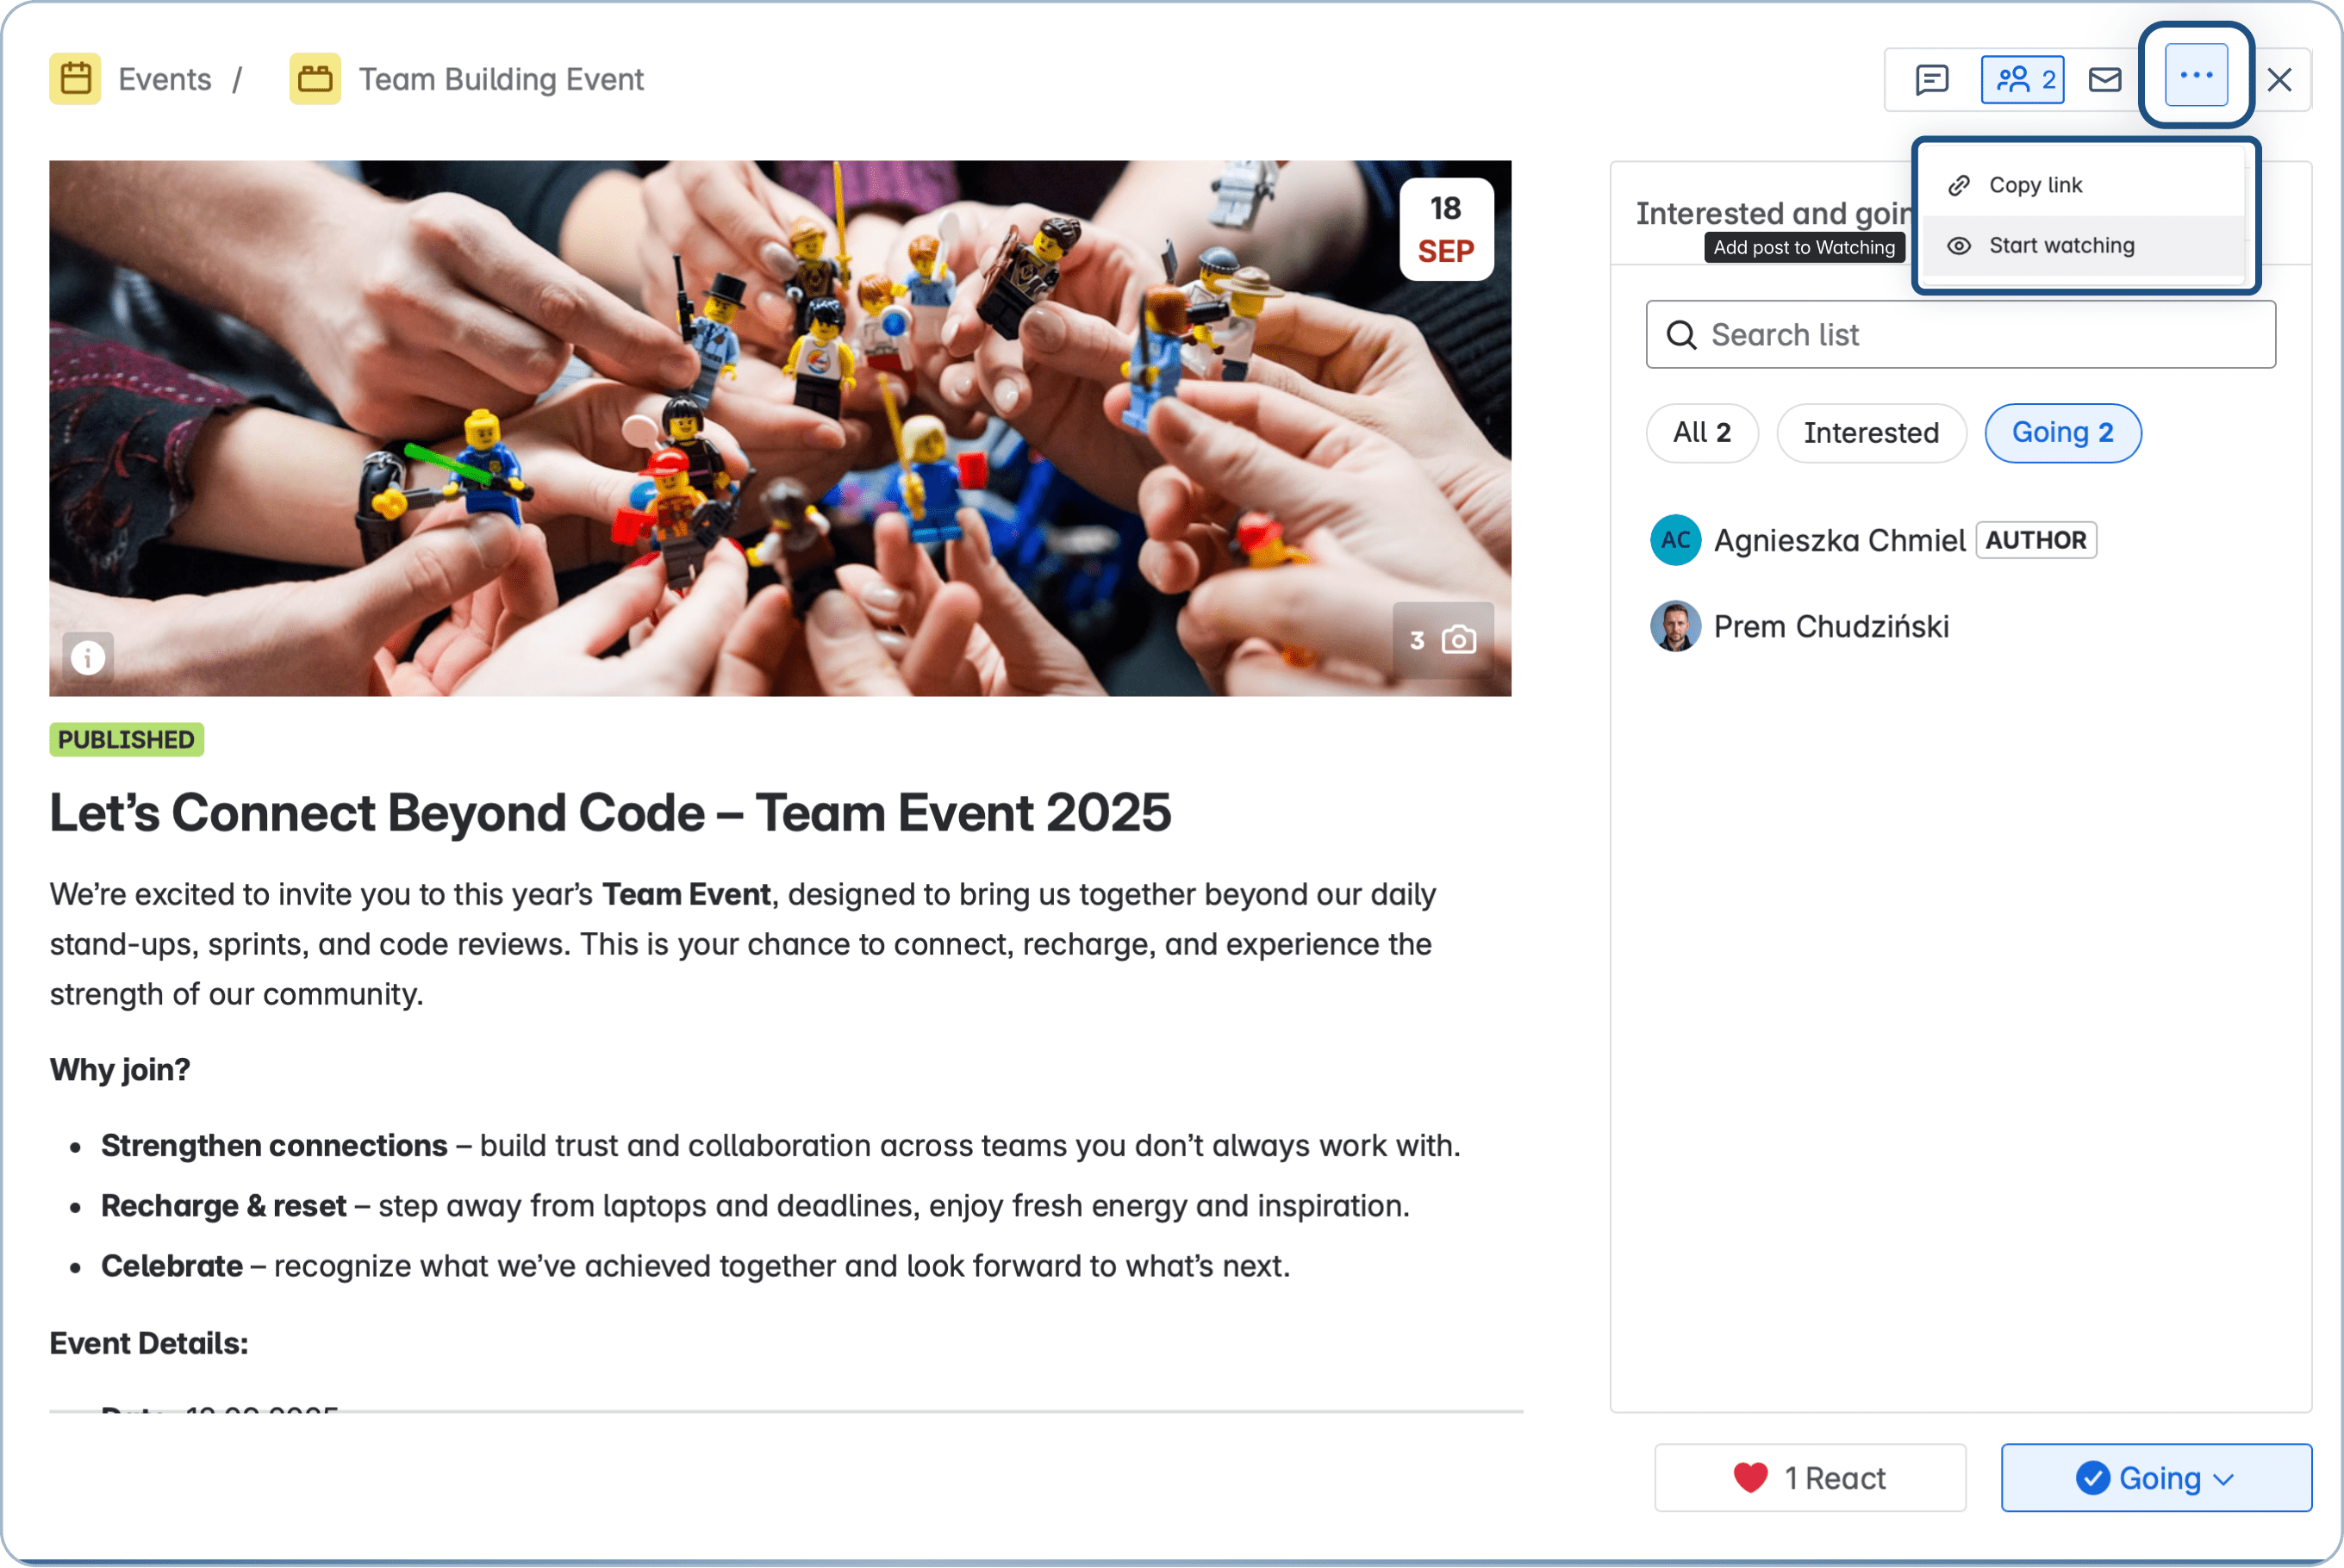Image resolution: width=2344 pixels, height=1568 pixels.
Task: Click the envelope mail icon
Action: 2105,79
